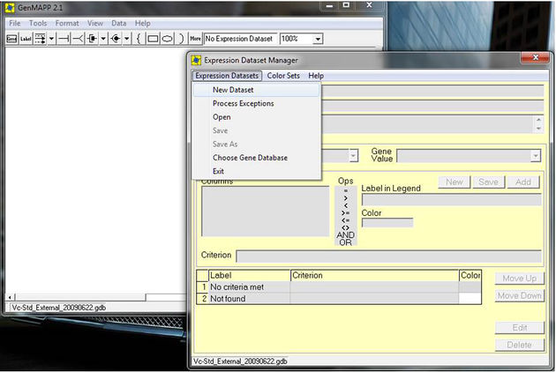556x372 pixels.
Task: Click the Move Up button
Action: (520, 279)
